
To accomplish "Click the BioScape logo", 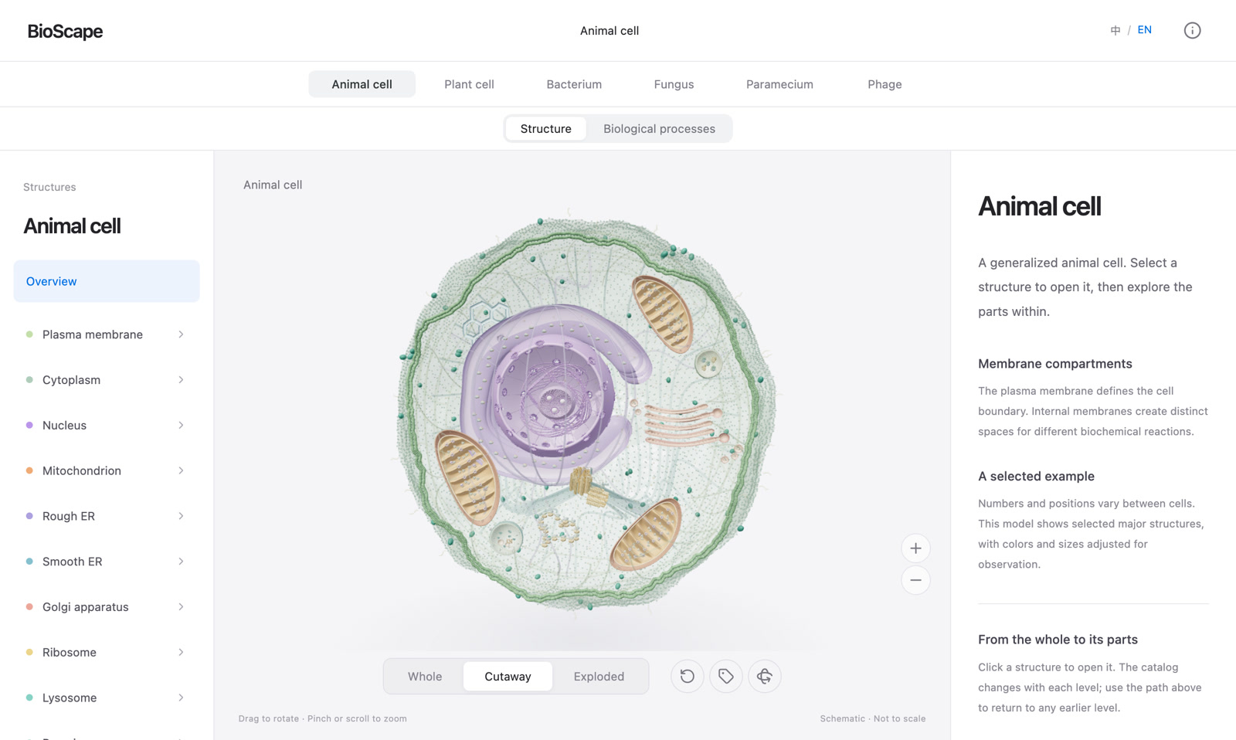I will [65, 31].
